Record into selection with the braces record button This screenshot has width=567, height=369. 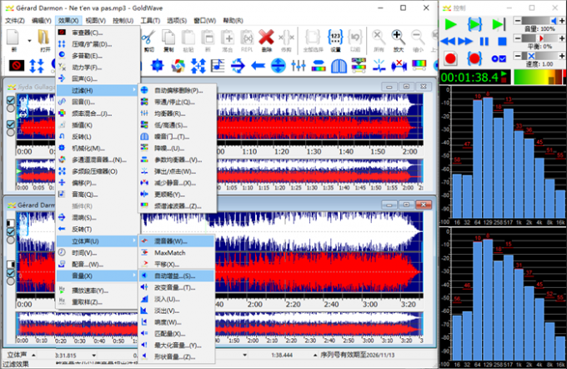(474, 58)
